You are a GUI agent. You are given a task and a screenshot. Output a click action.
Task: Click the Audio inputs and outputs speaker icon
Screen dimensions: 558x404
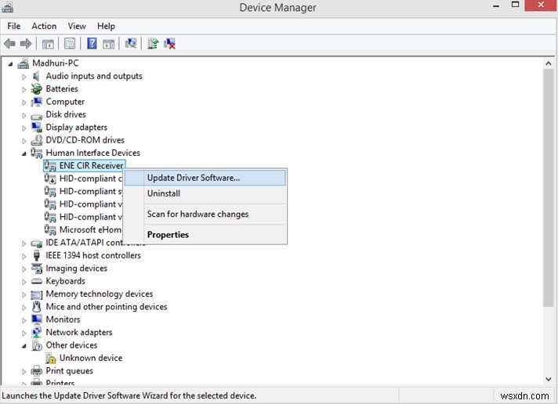[x=36, y=76]
